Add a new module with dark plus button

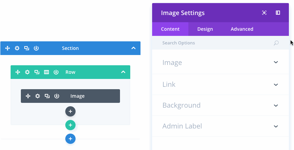(70, 111)
